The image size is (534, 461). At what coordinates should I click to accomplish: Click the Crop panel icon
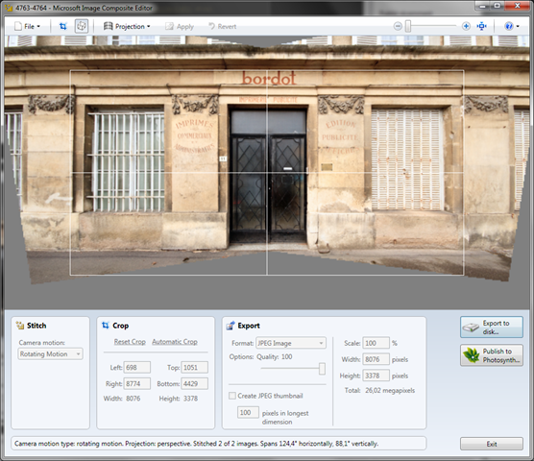click(x=106, y=326)
